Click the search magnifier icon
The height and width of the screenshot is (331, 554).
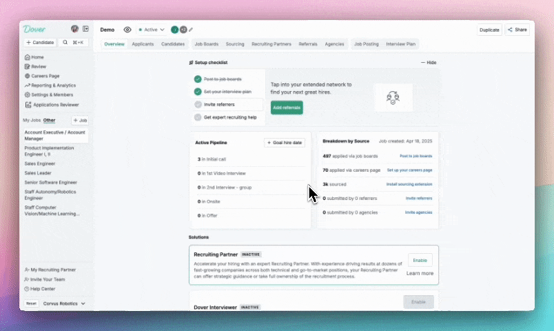pos(65,42)
